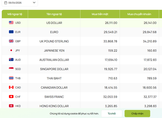Click the Canada flag icon for CAD
Viewport: 162px width, 118px height.
[x=11, y=87]
